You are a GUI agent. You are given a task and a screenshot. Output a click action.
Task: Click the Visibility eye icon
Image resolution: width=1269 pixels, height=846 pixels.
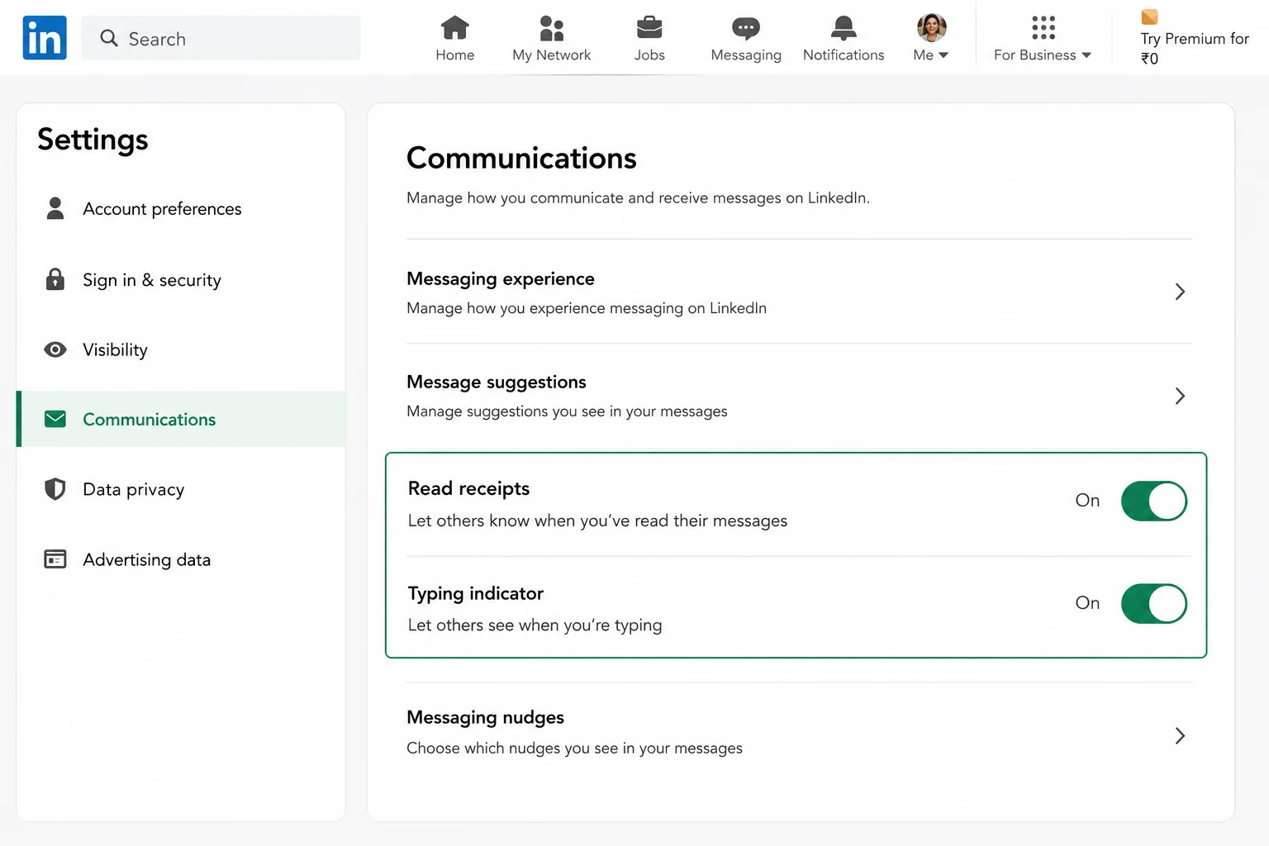click(x=55, y=349)
